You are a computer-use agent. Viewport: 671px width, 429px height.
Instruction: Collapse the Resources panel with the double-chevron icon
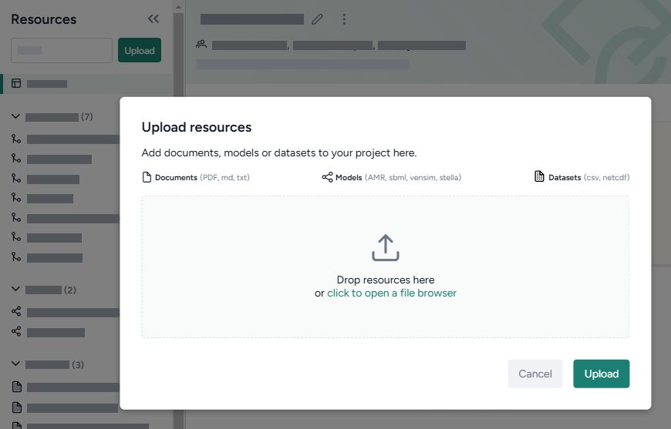point(153,19)
